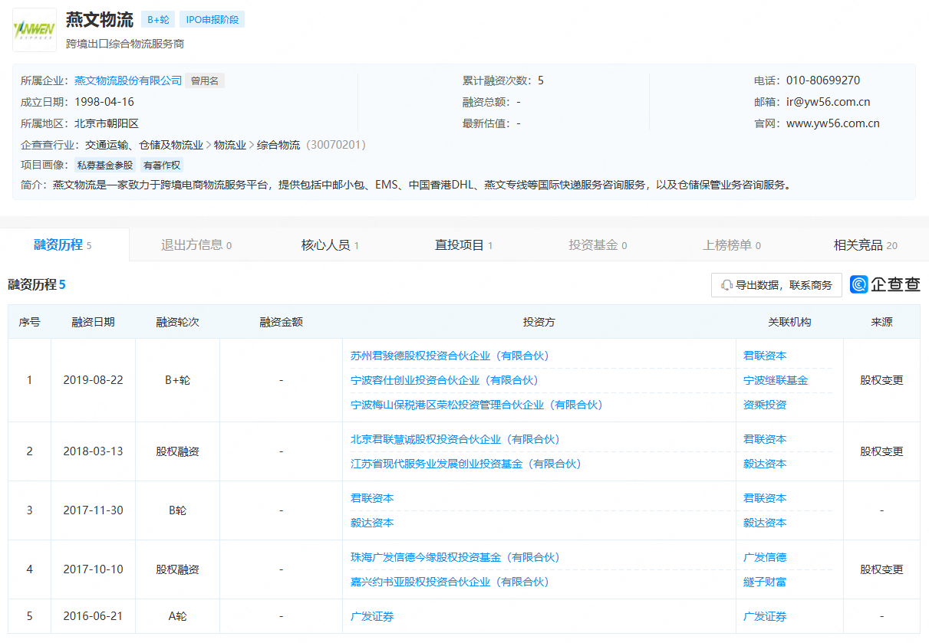Click investor 君联资本 in 2017-11-30 row

click(372, 498)
